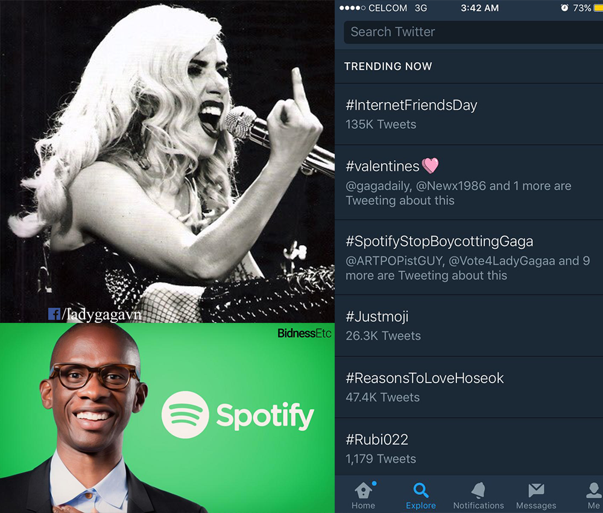
Task: Open the Messages envelope icon
Action: click(535, 489)
